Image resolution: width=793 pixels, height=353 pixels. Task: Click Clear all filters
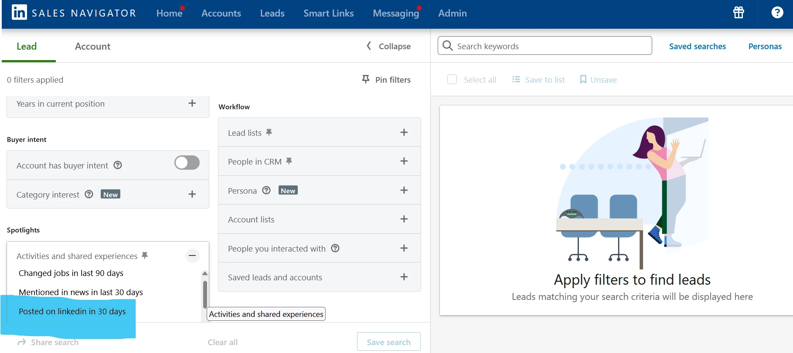click(223, 342)
